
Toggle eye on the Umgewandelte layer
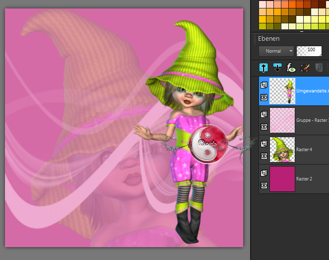[264, 97]
